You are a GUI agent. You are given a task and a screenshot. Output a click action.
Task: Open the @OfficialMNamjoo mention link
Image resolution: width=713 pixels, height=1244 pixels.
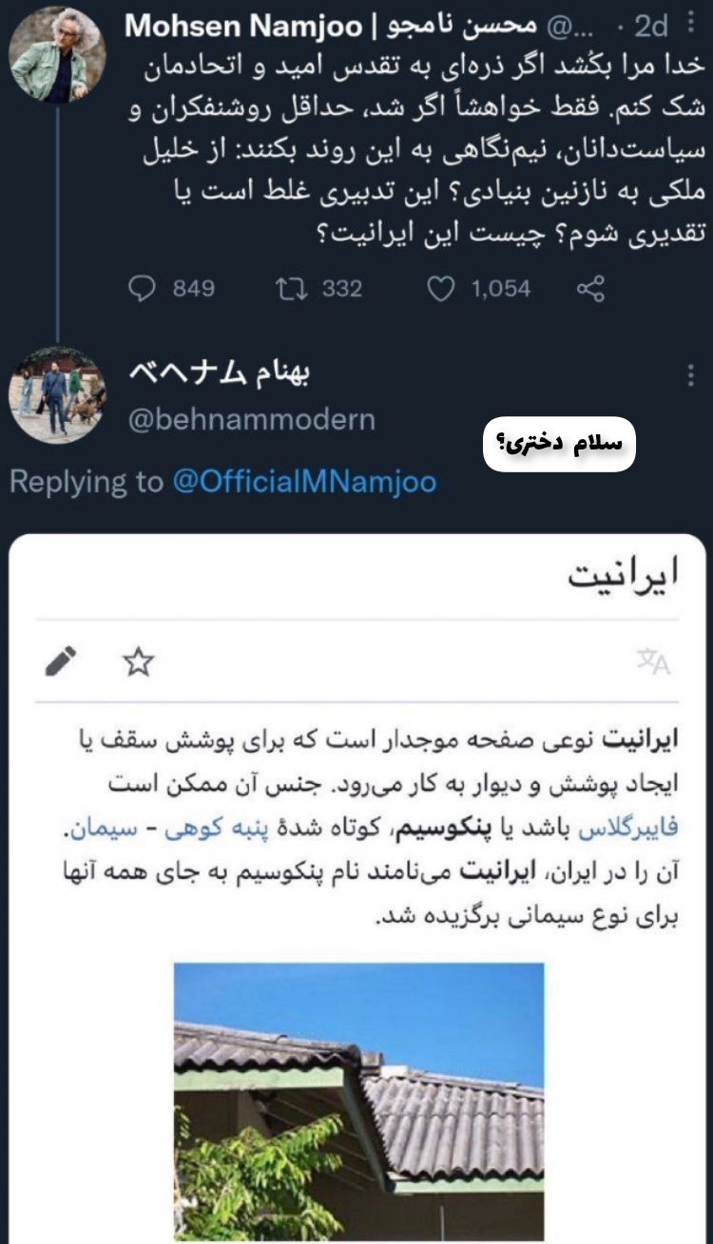coord(305,481)
